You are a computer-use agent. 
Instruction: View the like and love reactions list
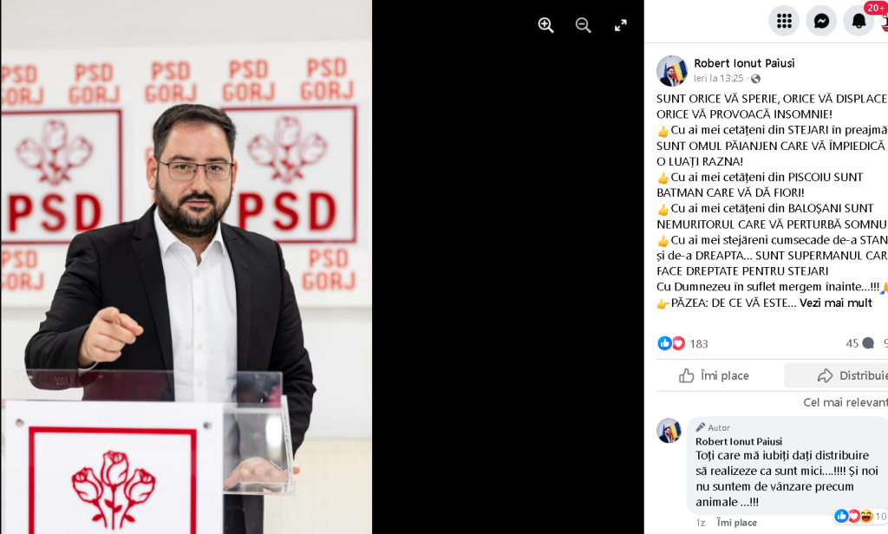682,343
